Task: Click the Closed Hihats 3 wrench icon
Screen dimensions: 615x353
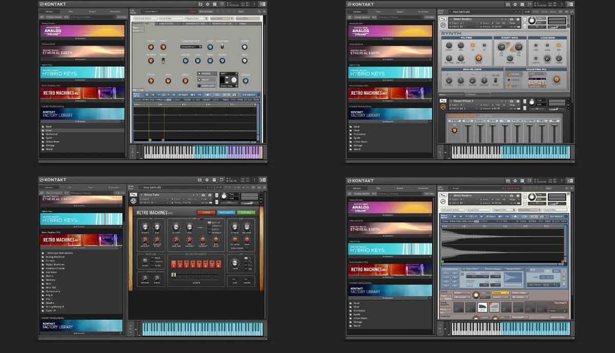Action: pyautogui.click(x=443, y=101)
